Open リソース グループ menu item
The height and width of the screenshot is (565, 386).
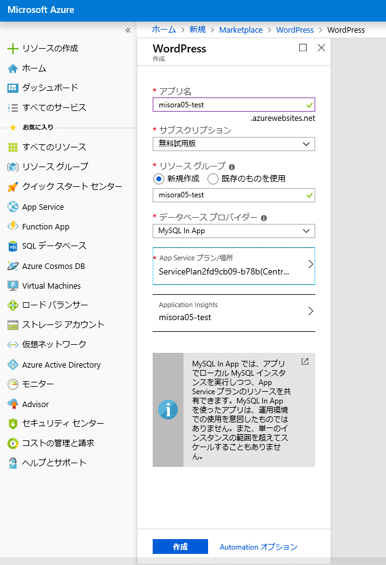click(x=55, y=167)
